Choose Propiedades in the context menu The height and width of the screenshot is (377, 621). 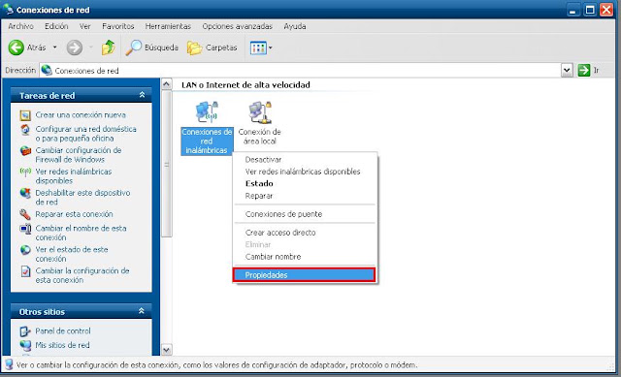pos(304,275)
